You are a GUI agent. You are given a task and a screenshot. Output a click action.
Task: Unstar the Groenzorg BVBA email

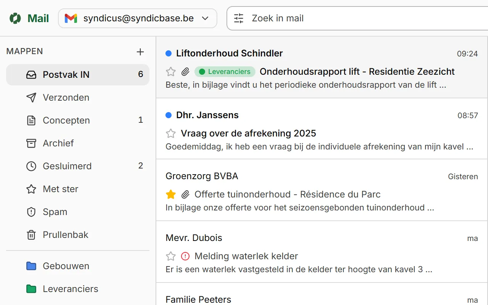[171, 194]
